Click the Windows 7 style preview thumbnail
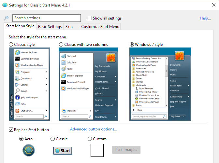219x163 pixels. pyautogui.click(x=160, y=84)
